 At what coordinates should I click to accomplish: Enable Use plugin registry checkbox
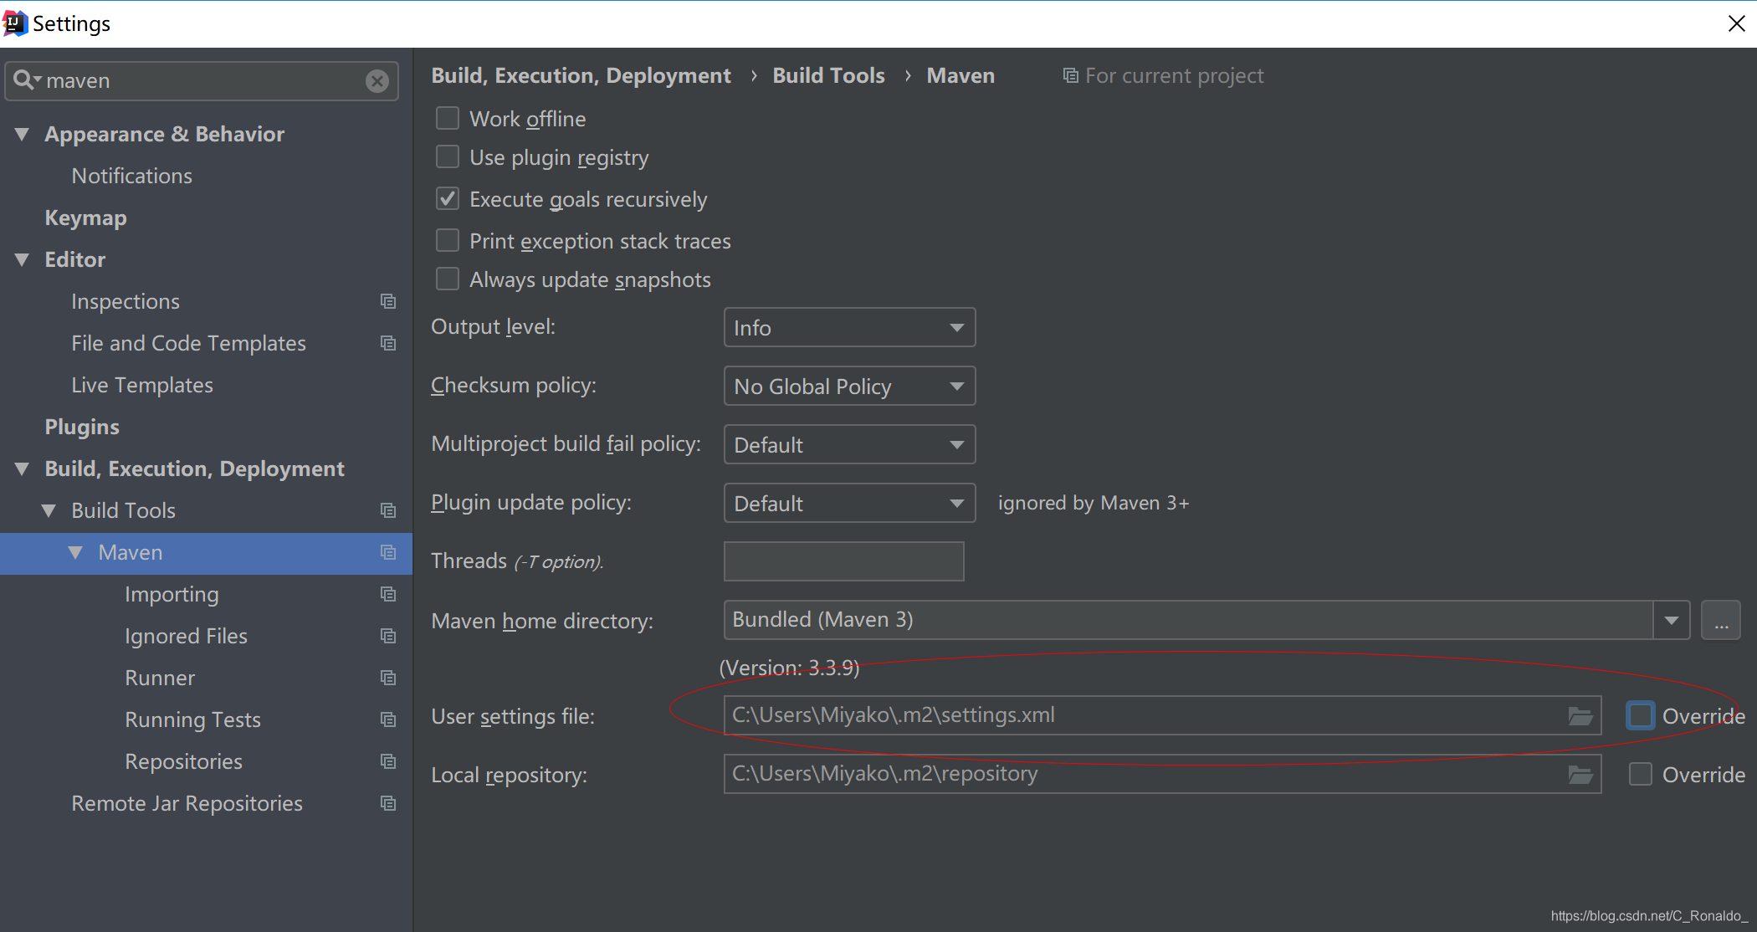coord(448,156)
